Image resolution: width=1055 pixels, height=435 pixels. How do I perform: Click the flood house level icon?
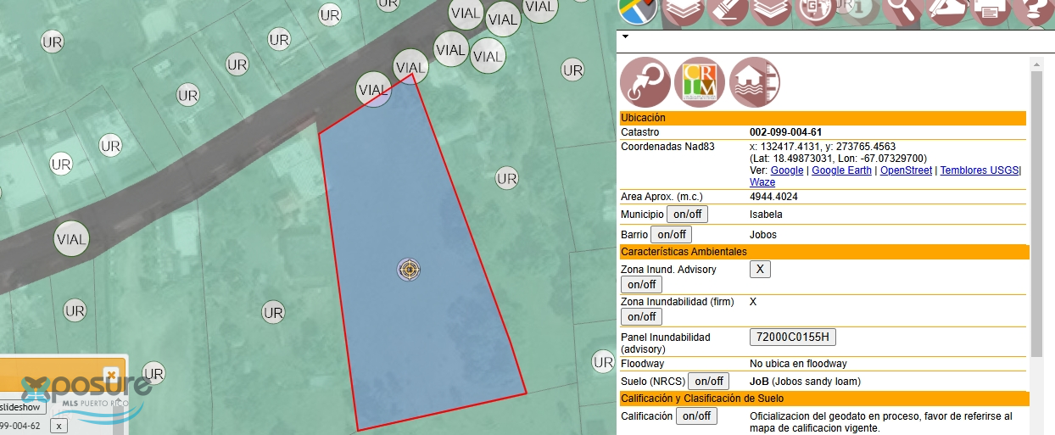tap(754, 82)
